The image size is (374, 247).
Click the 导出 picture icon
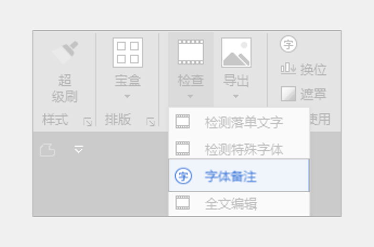point(236,52)
